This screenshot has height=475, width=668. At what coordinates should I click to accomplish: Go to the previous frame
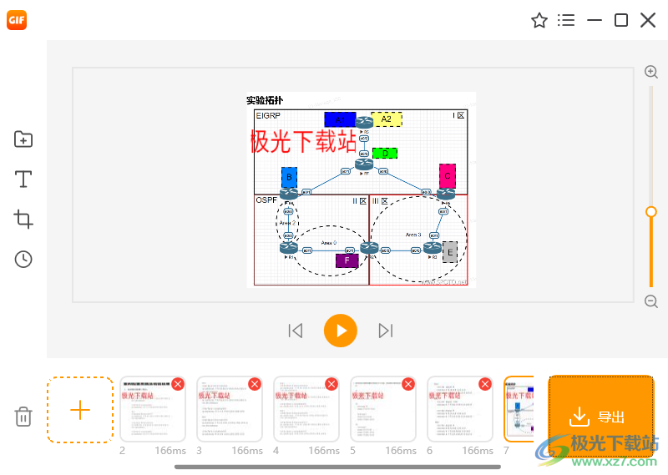coord(296,331)
